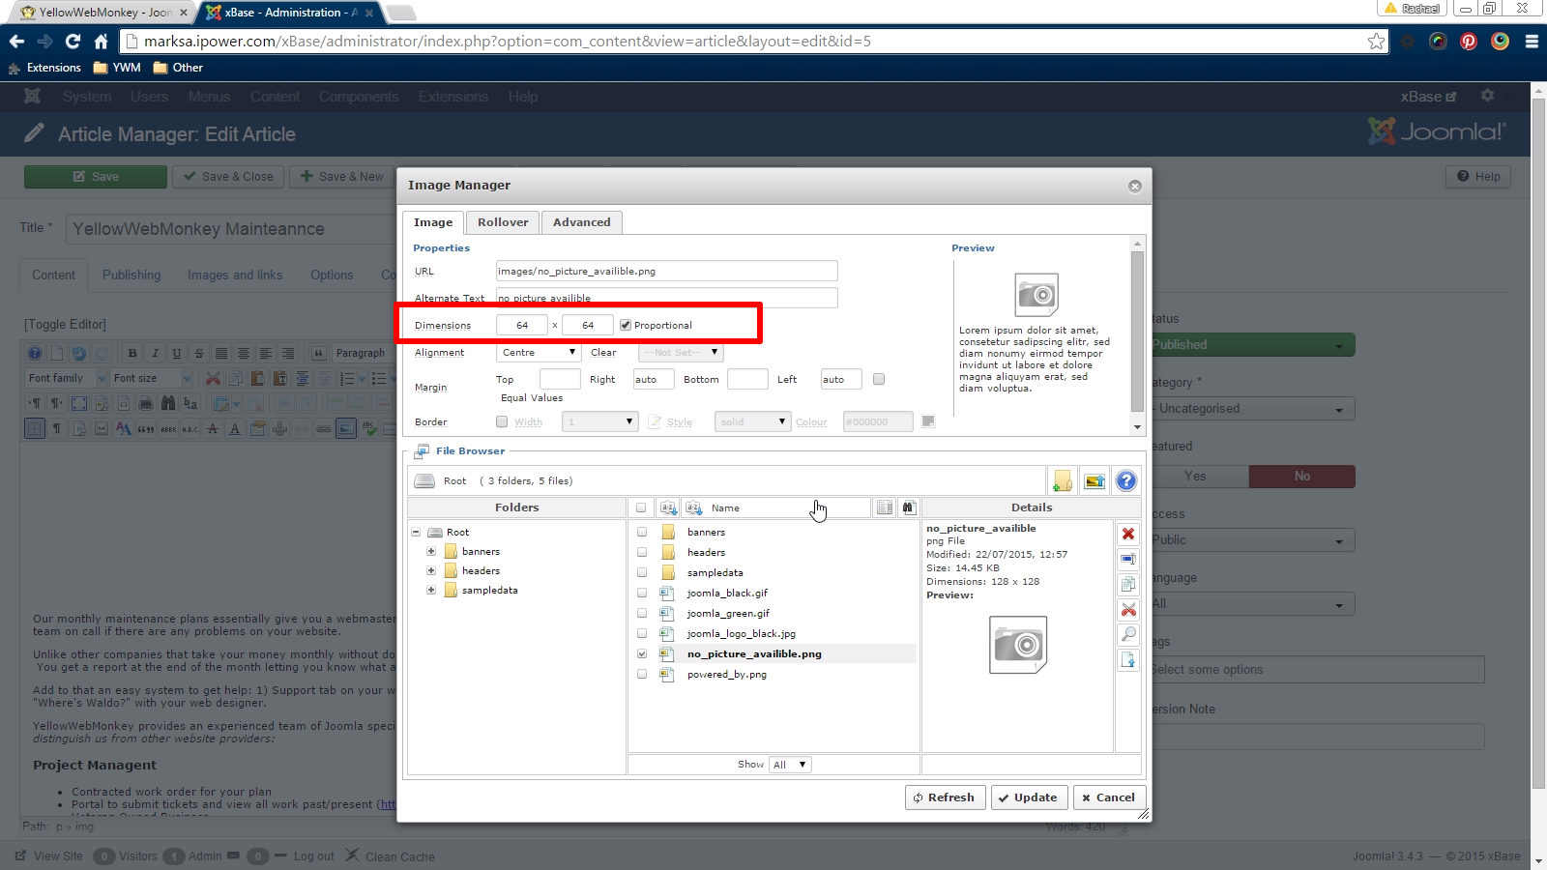Click the binoculars search icon beside Name header
The width and height of the screenshot is (1547, 870).
pyautogui.click(x=908, y=507)
